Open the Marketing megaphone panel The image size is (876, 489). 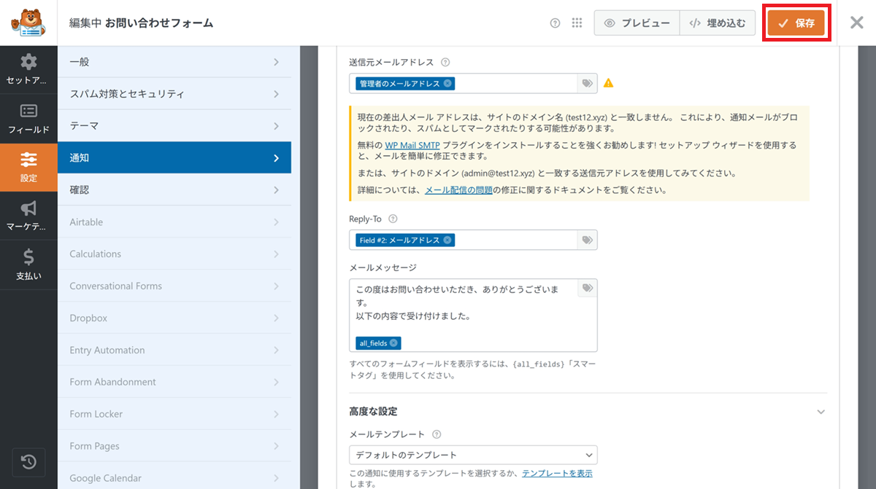pyautogui.click(x=28, y=216)
